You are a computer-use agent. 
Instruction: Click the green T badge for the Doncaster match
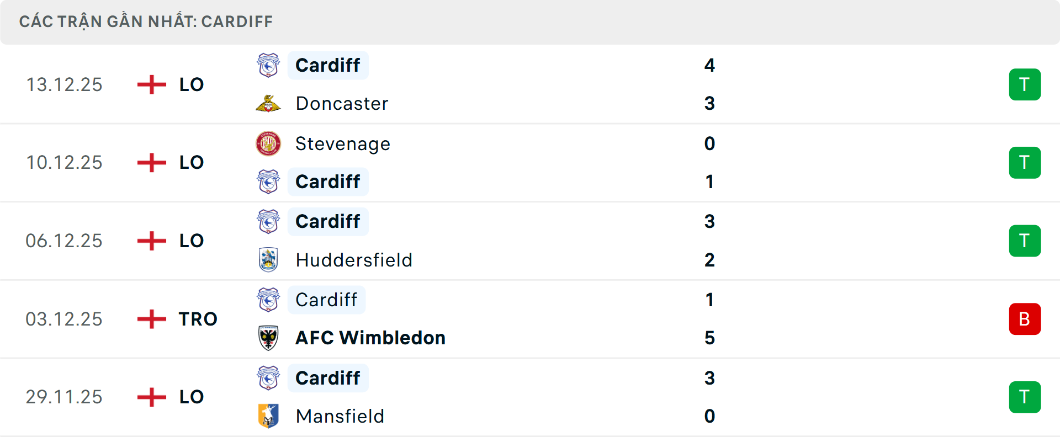tap(1025, 84)
